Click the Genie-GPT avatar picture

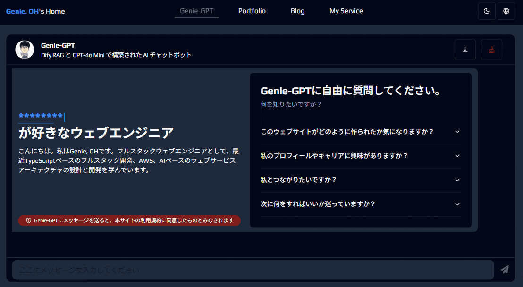(25, 50)
